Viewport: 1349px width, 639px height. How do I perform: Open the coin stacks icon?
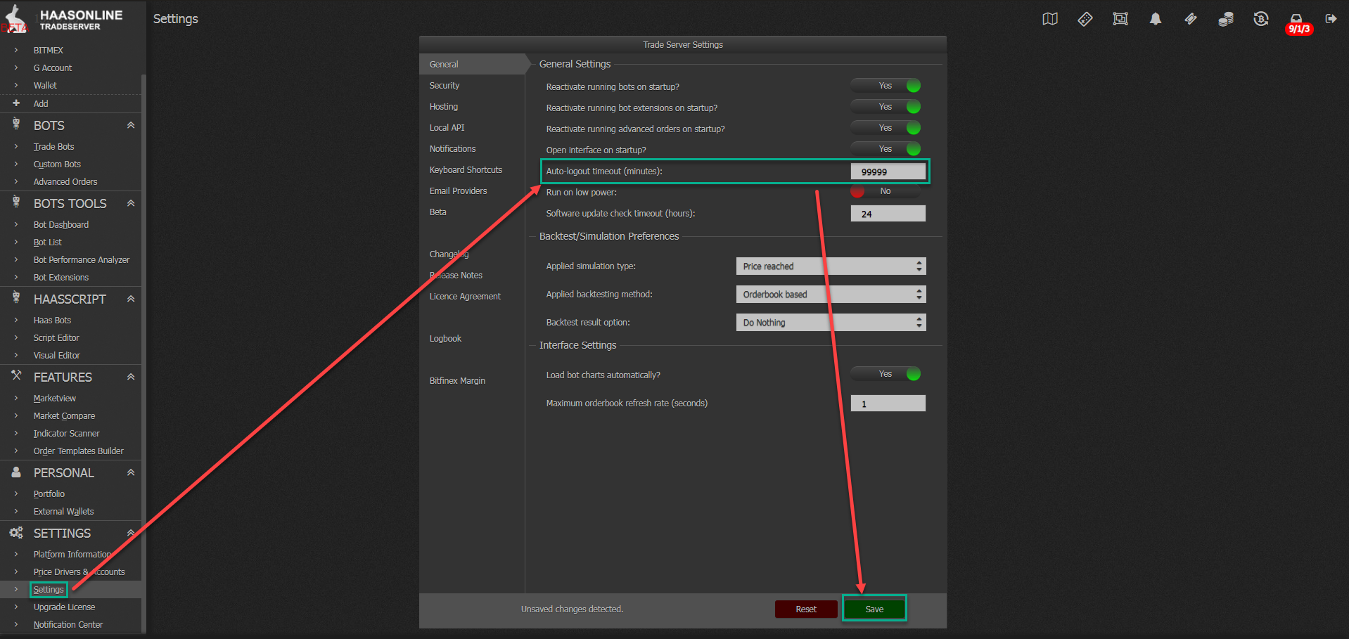(x=1226, y=19)
